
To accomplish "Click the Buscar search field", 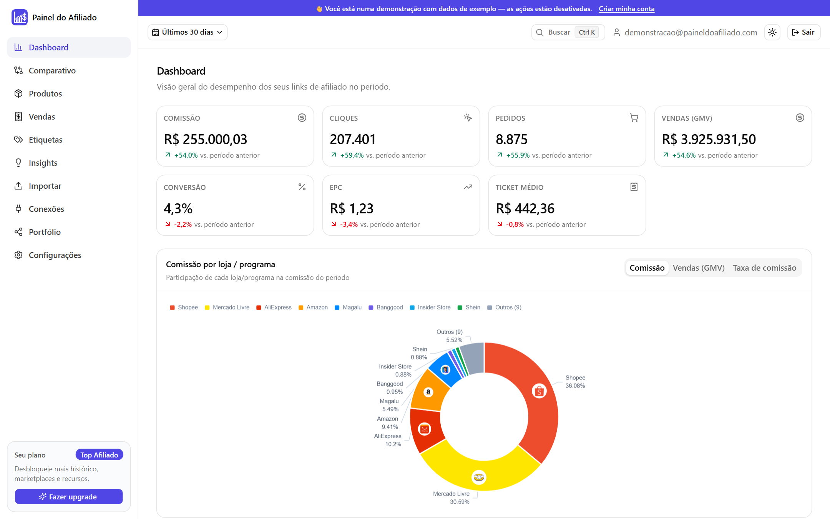I will pyautogui.click(x=568, y=32).
